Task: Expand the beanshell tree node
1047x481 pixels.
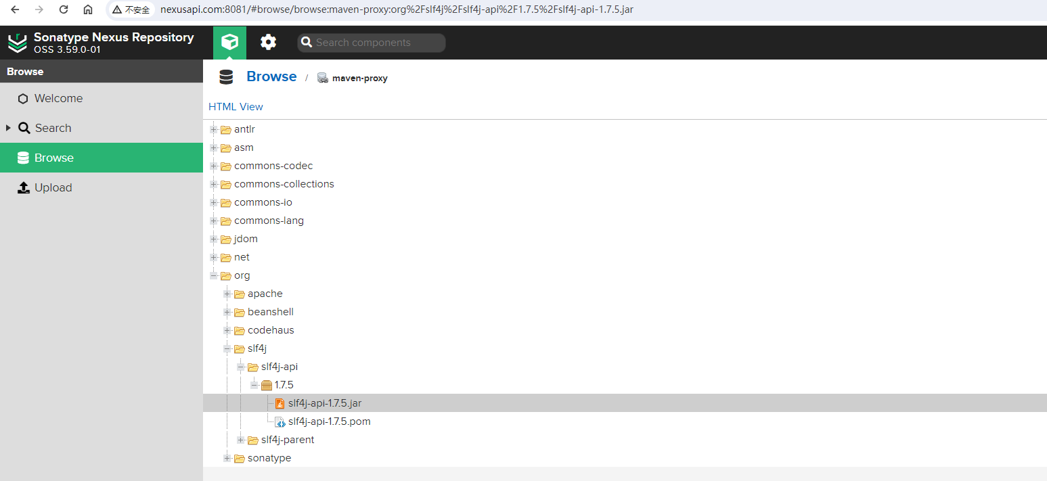Action: [x=227, y=312]
